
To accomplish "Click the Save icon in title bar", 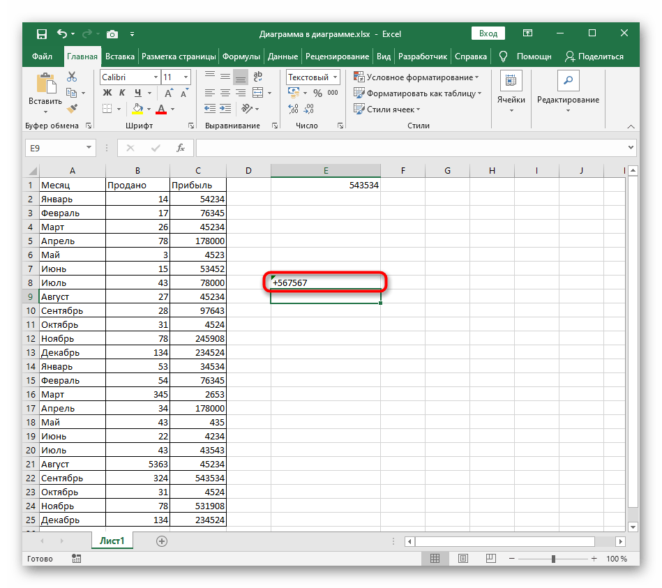I will point(42,33).
